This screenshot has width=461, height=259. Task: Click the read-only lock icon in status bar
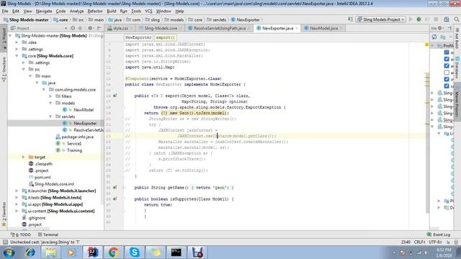click(448, 242)
